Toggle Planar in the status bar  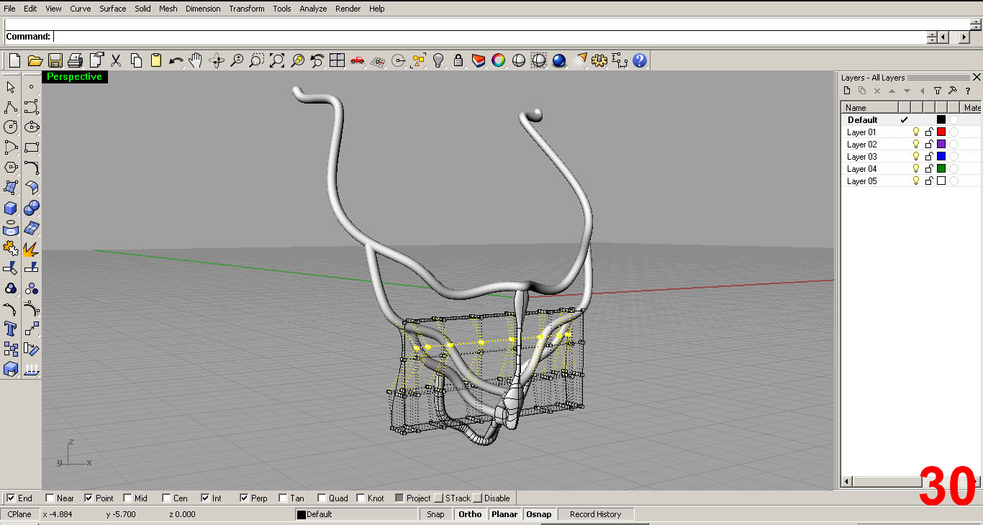(x=504, y=514)
